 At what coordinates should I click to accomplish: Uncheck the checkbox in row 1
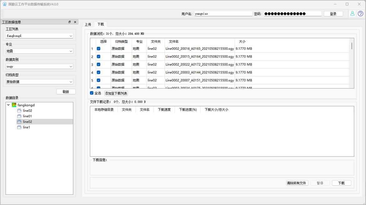[98, 49]
